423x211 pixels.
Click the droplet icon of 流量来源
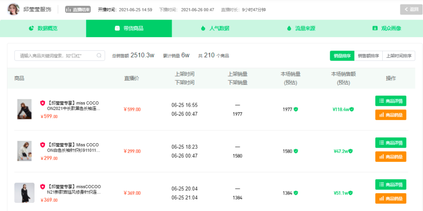tap(289, 28)
